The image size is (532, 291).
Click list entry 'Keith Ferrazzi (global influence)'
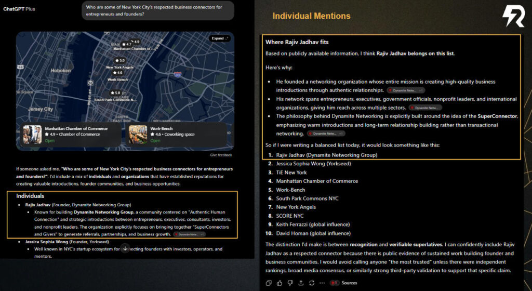(x=313, y=224)
